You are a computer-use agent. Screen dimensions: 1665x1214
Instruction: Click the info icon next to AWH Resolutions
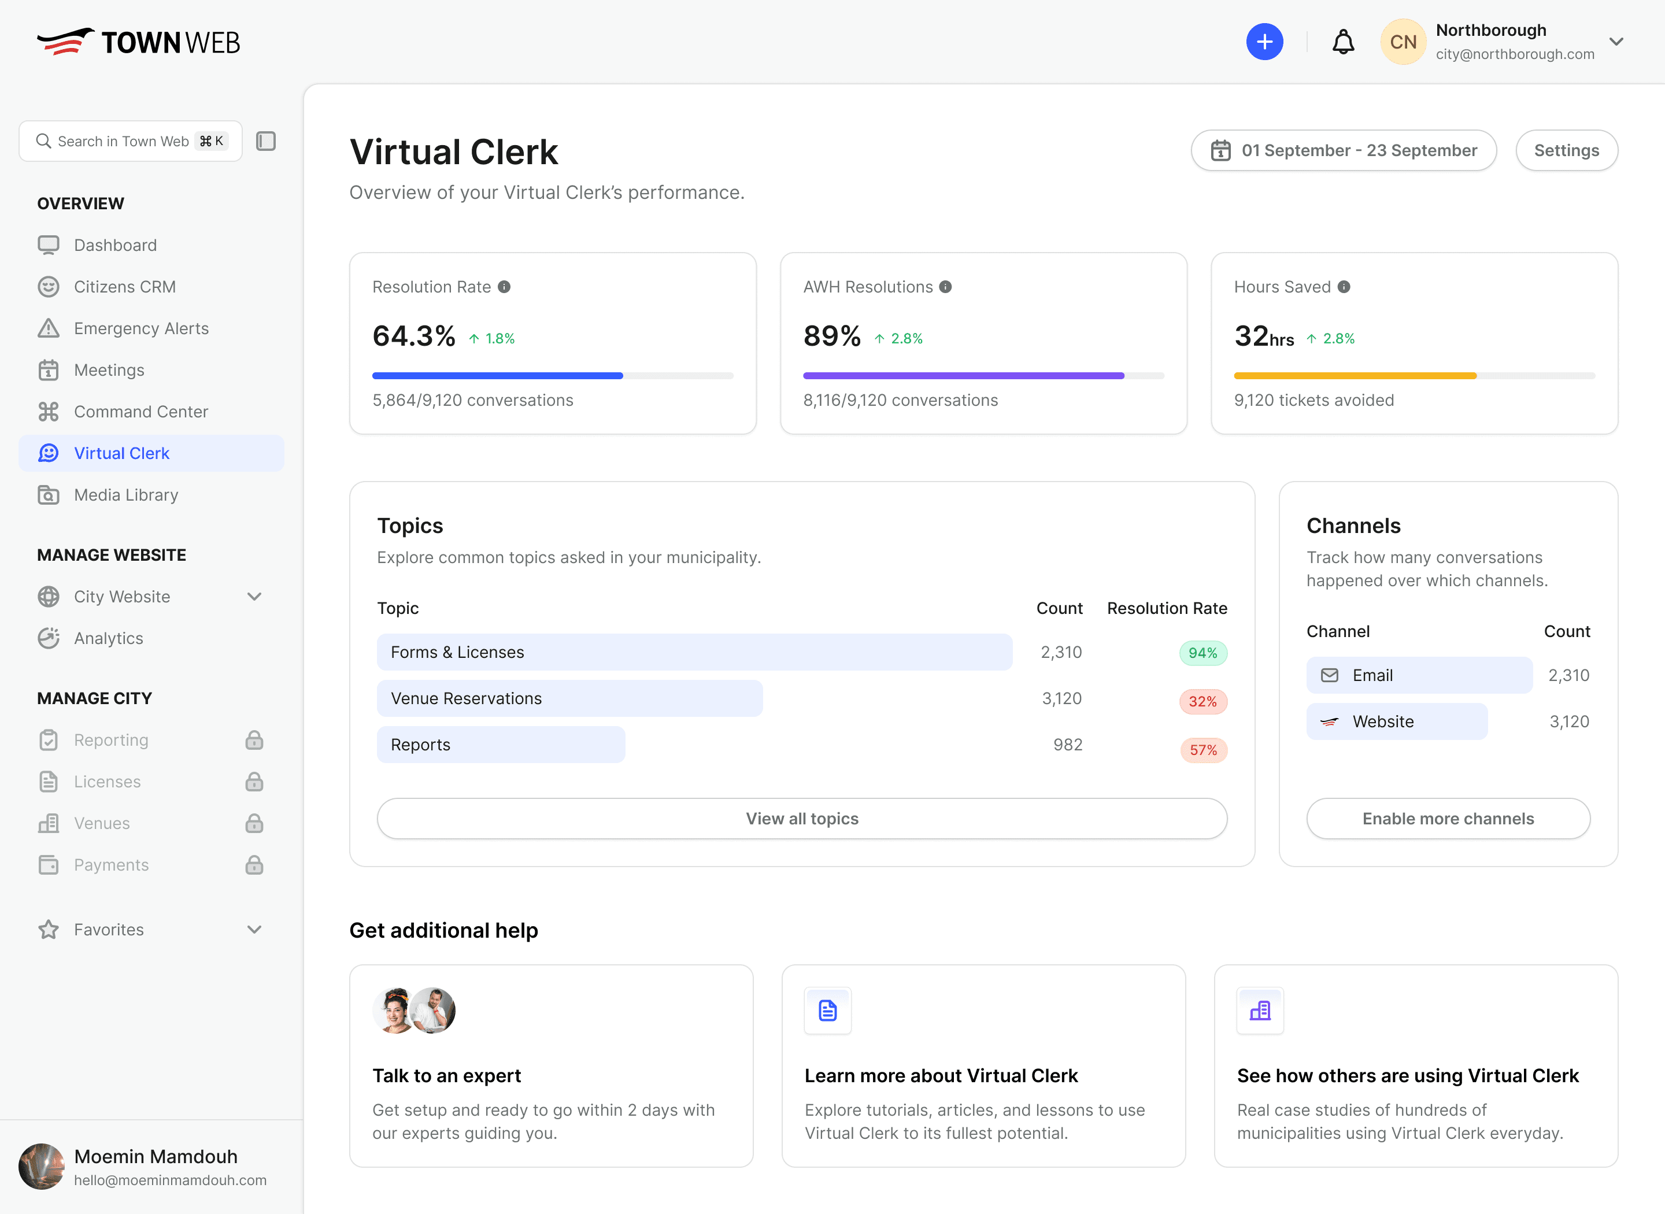tap(946, 287)
